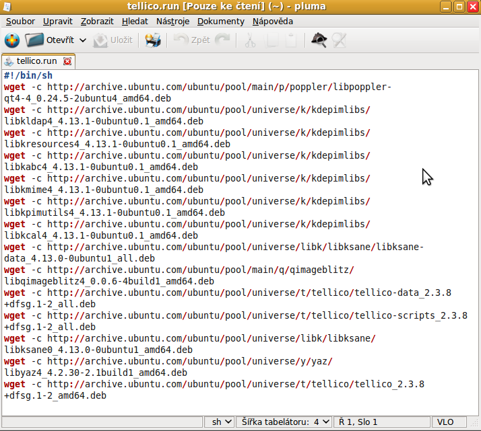Open the Upravit menu

click(x=58, y=22)
